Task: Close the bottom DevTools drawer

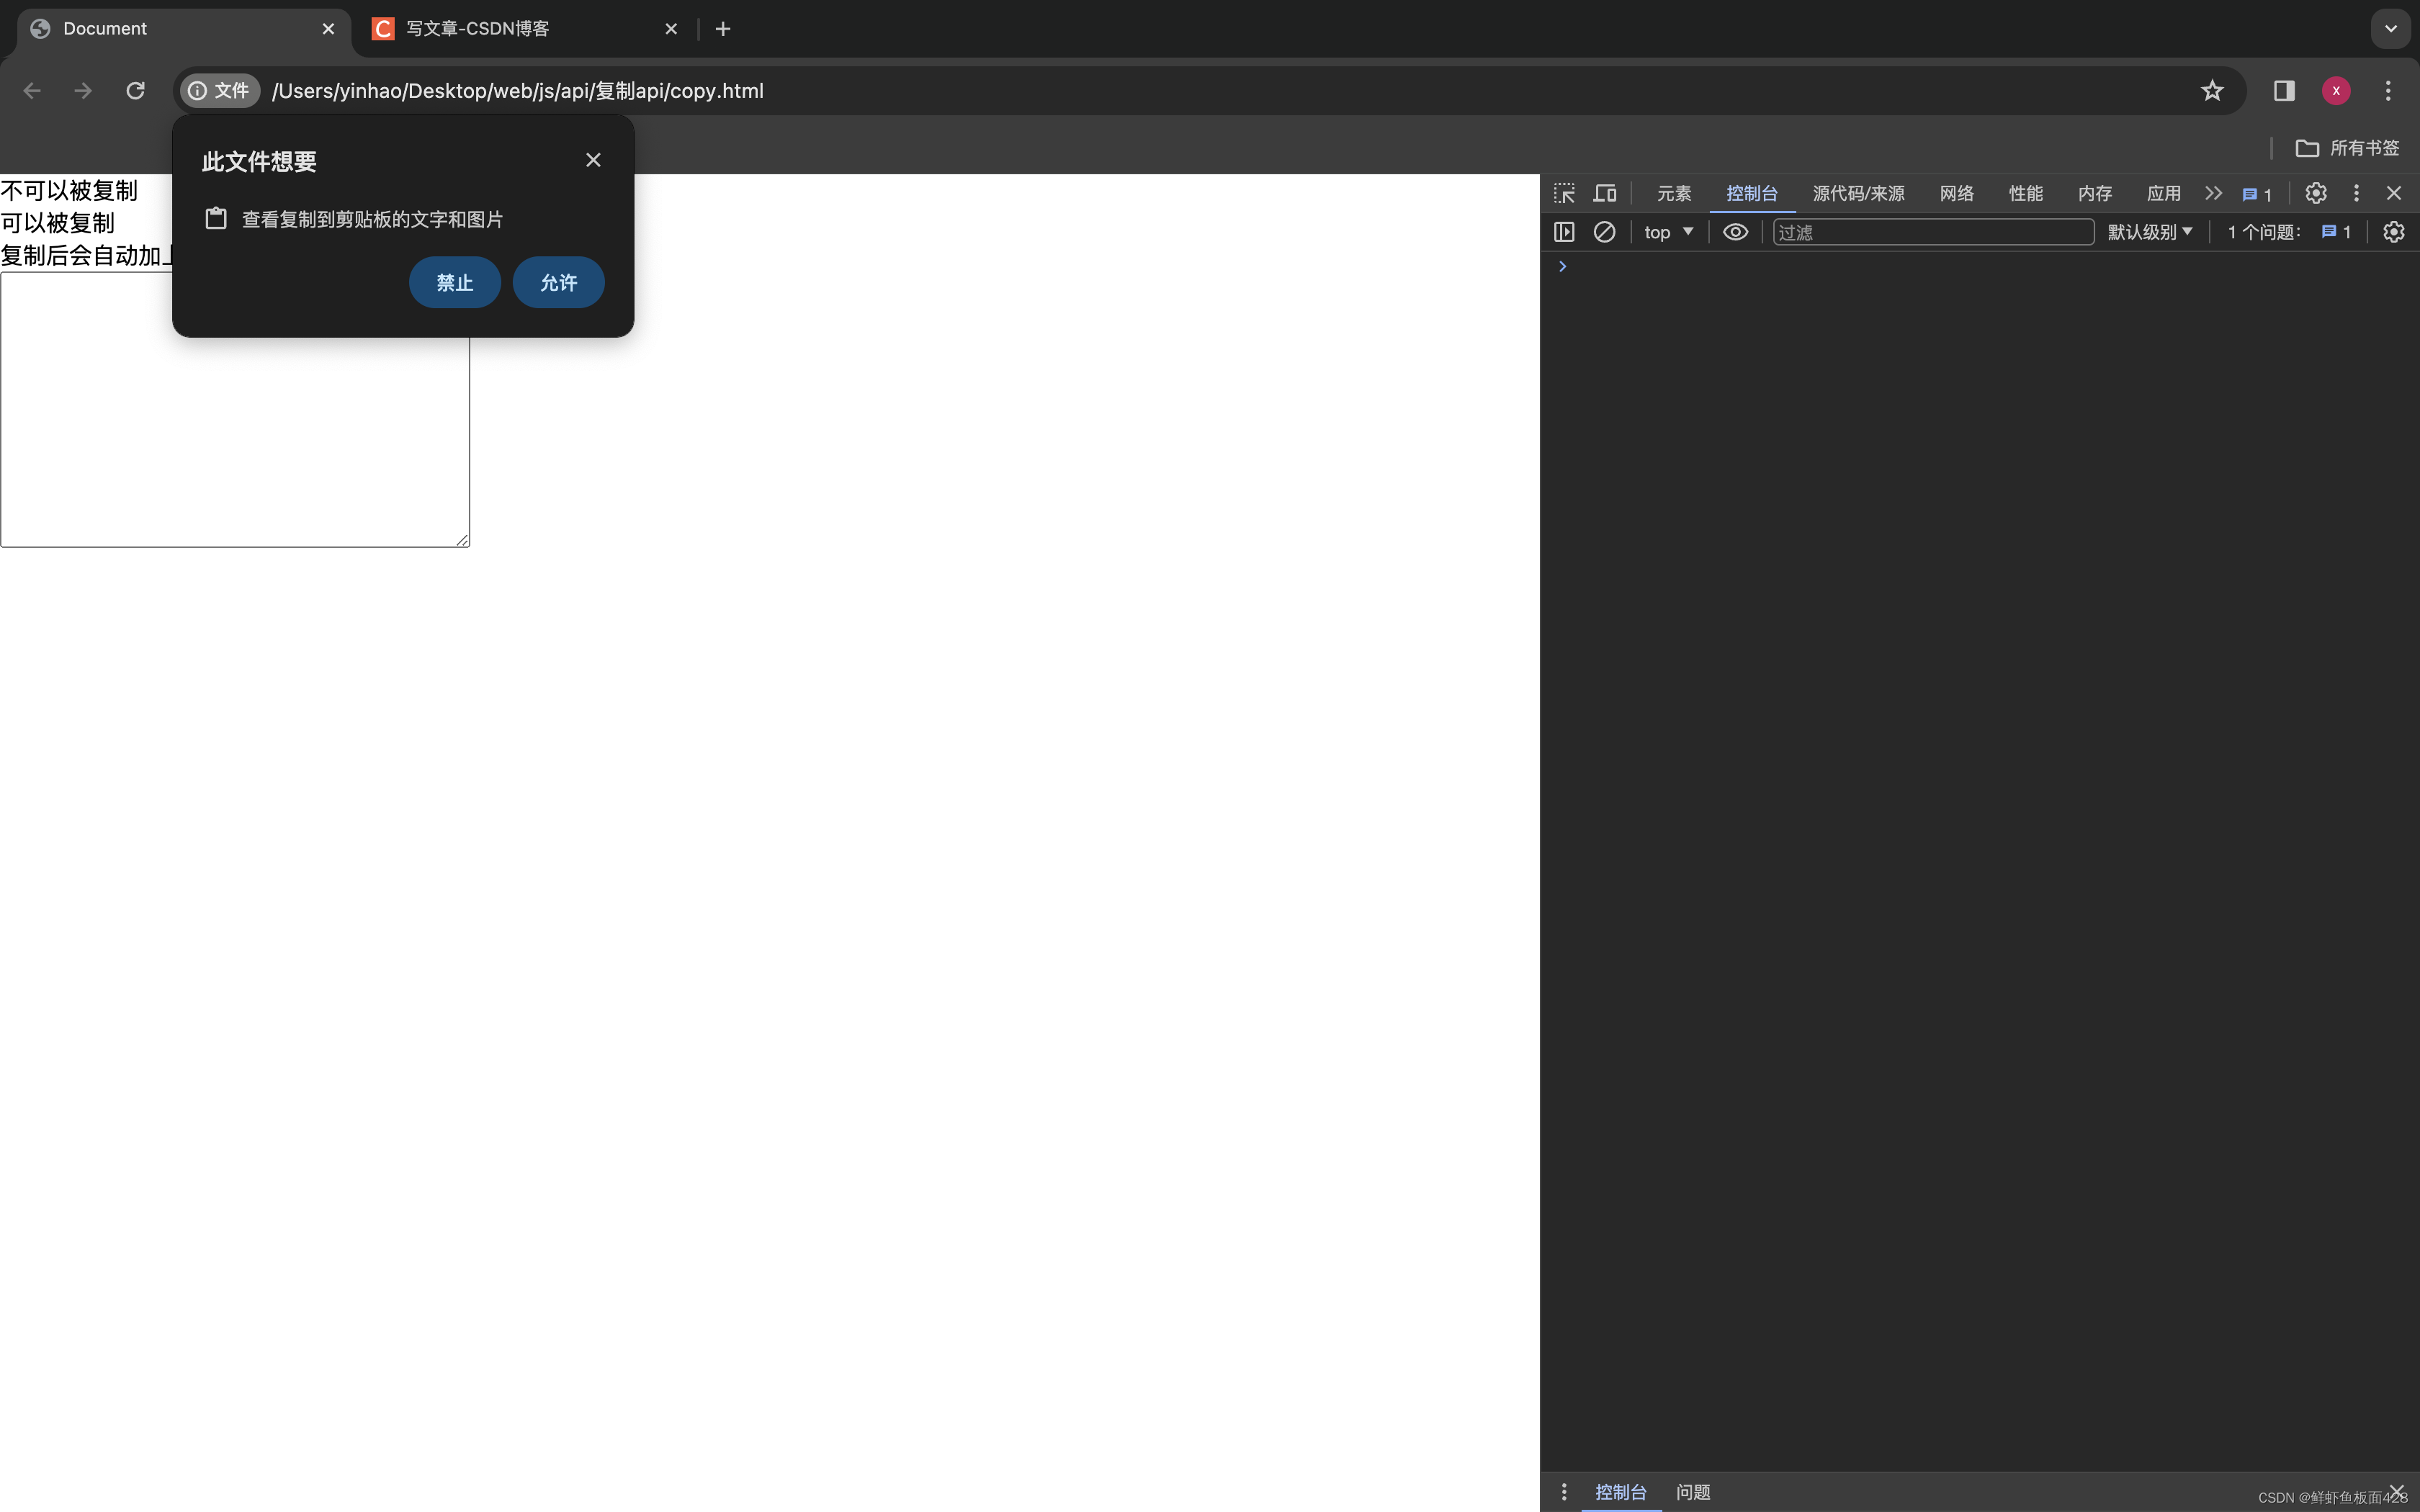Action: pos(2397,1491)
